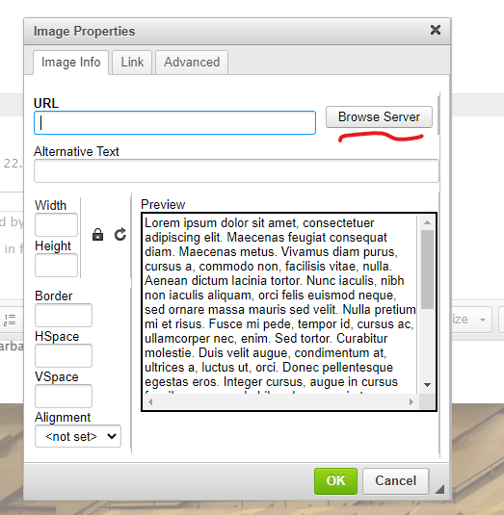Focus the Alternative Text field
Image resolution: width=504 pixels, height=515 pixels.
click(236, 170)
